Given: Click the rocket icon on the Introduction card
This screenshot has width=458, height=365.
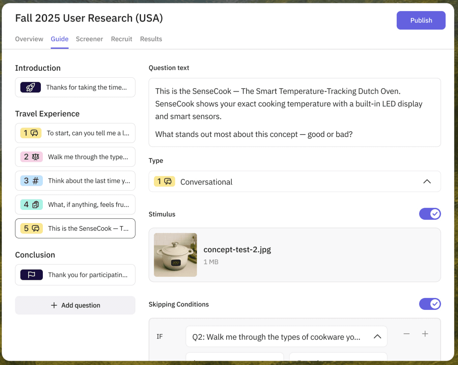Looking at the screenshot, I should coord(30,87).
